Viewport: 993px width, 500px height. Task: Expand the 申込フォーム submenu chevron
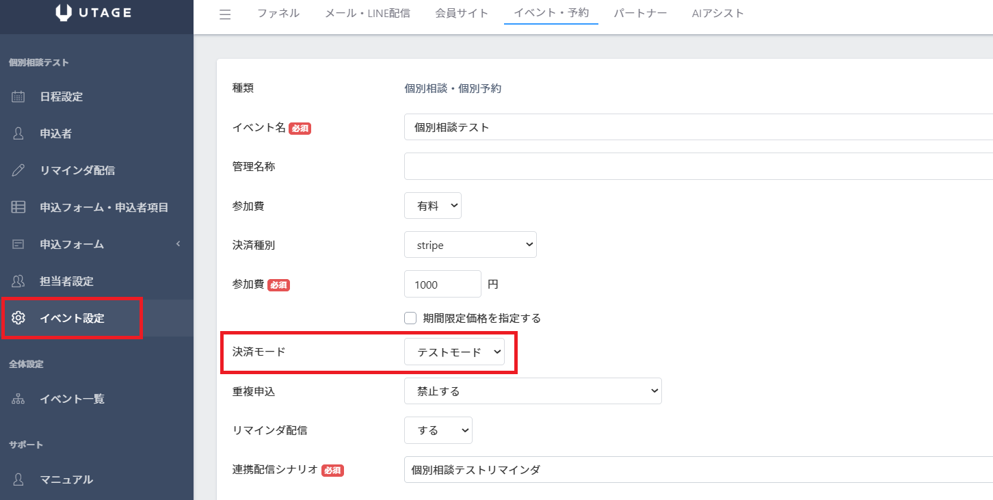click(x=178, y=244)
